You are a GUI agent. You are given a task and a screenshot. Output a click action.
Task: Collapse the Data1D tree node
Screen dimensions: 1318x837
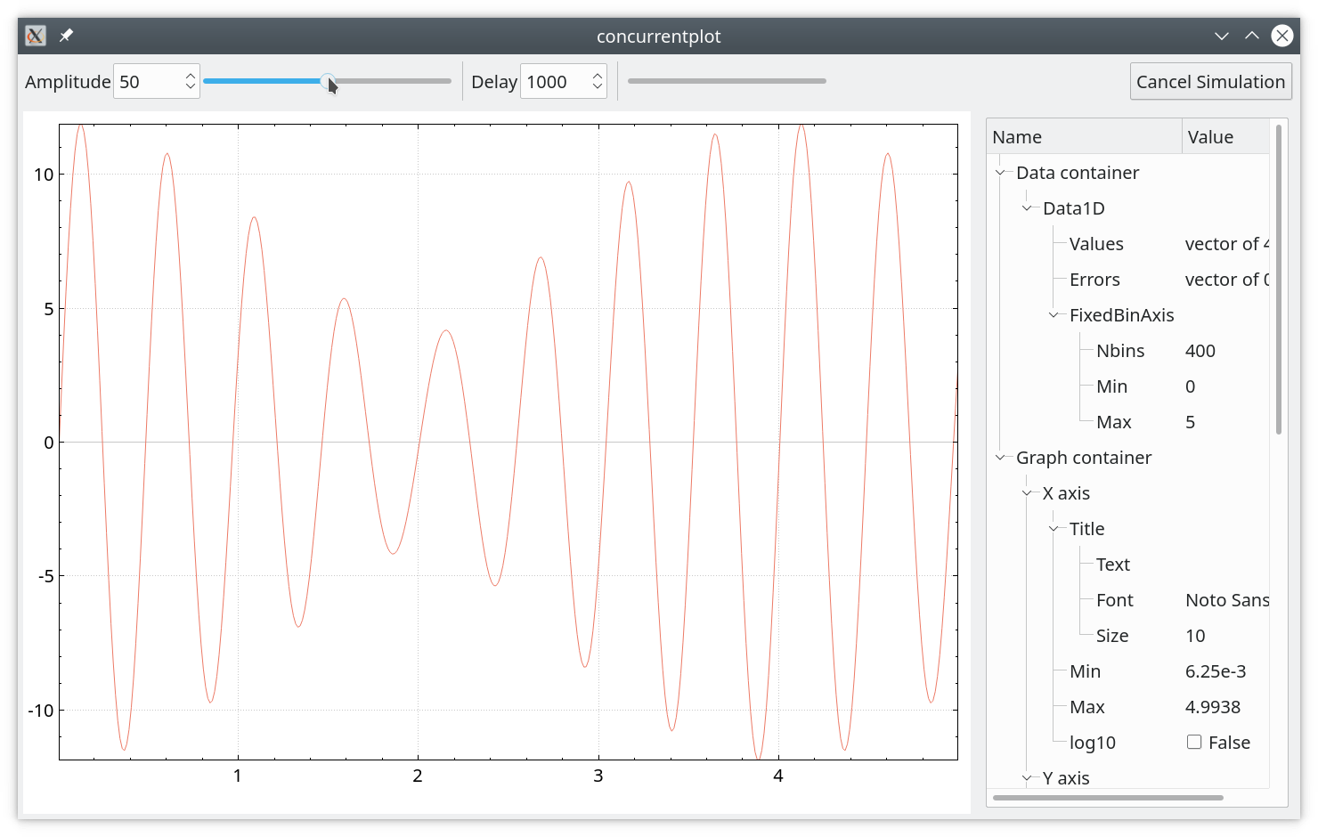point(1027,208)
